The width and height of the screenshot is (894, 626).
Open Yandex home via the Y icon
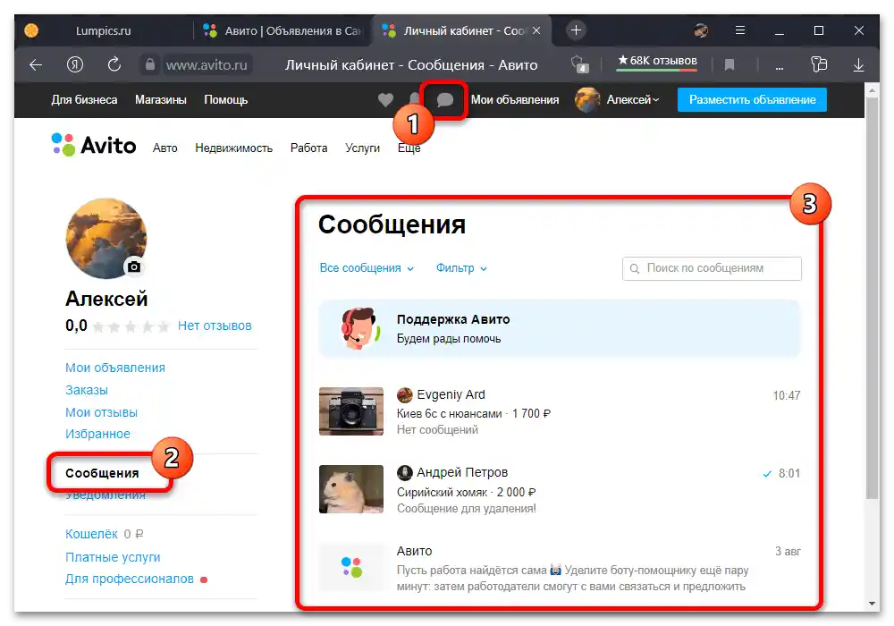[75, 65]
